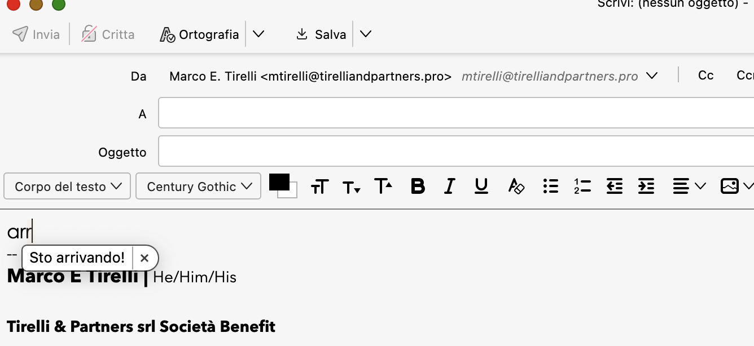Viewport: 754px width, 346px height.
Task: Expand the Ortografia language dropdown arrow
Action: [258, 34]
